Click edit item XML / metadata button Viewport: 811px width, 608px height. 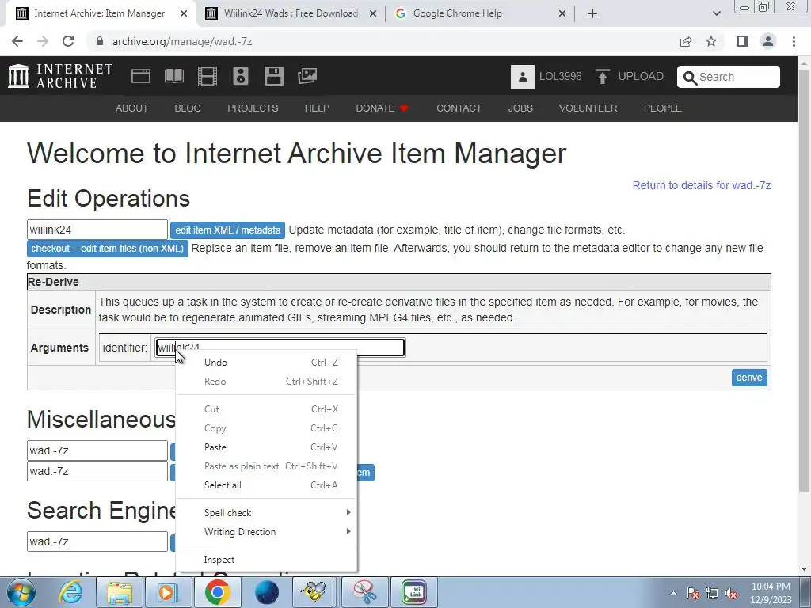pos(227,230)
